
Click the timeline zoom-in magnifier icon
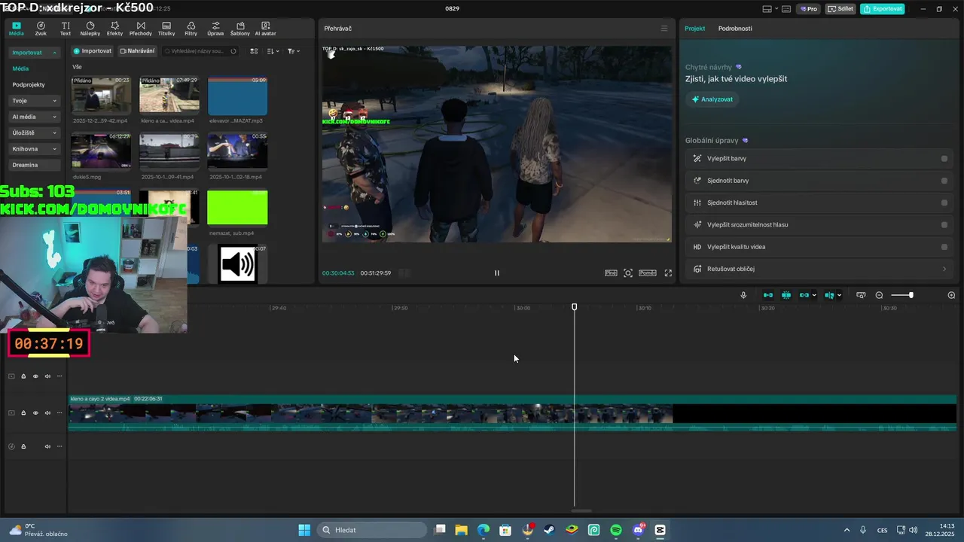pos(951,295)
